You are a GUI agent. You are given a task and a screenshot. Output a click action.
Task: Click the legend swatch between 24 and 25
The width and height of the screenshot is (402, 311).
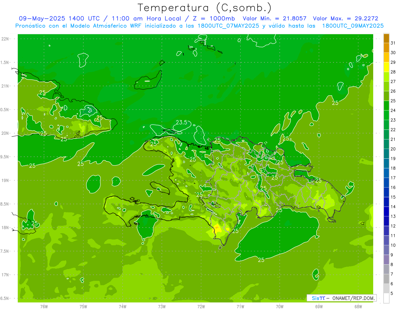click(386, 106)
